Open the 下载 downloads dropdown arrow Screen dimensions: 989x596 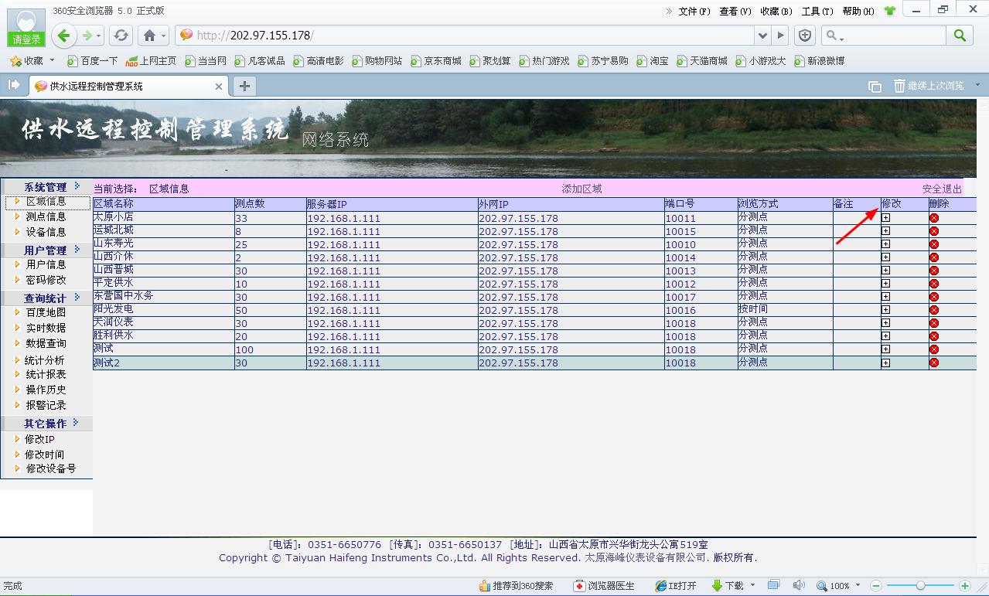[752, 586]
